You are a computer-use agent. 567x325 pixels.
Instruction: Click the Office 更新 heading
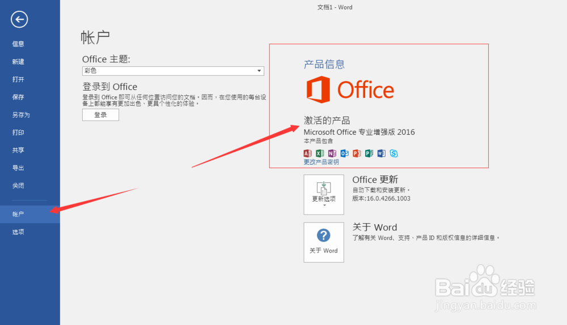coord(375,180)
